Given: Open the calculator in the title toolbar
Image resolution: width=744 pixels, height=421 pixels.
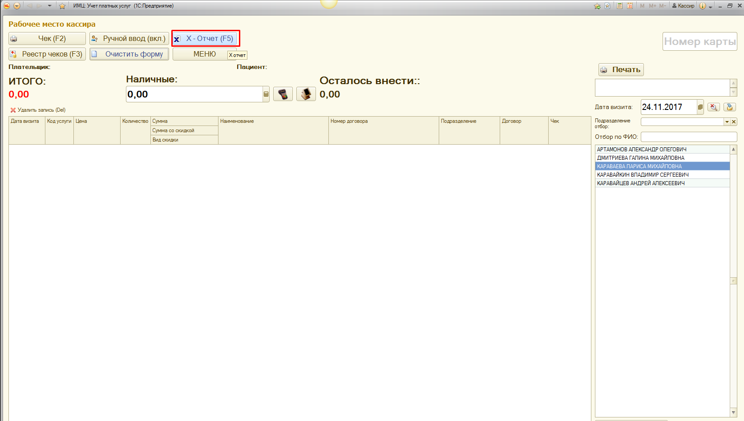Looking at the screenshot, I should (619, 6).
